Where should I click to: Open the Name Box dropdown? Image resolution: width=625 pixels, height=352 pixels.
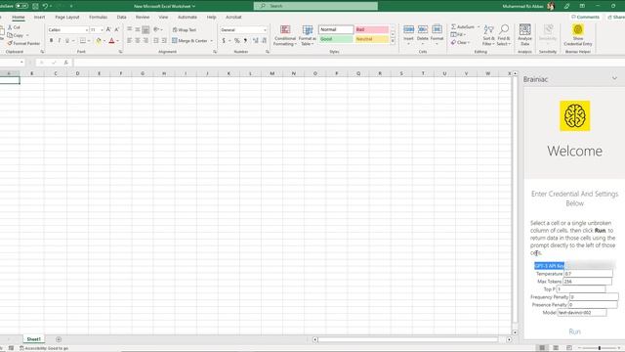pos(21,63)
